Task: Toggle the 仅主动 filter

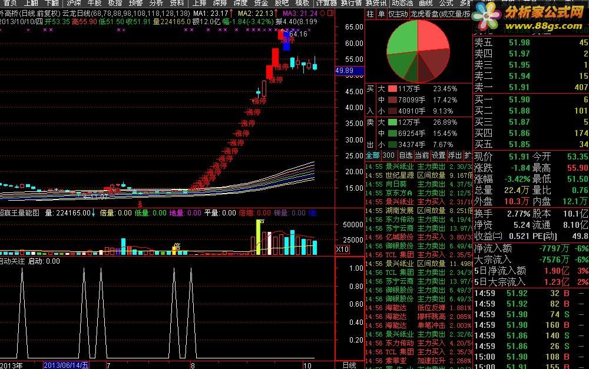Action: [398, 14]
